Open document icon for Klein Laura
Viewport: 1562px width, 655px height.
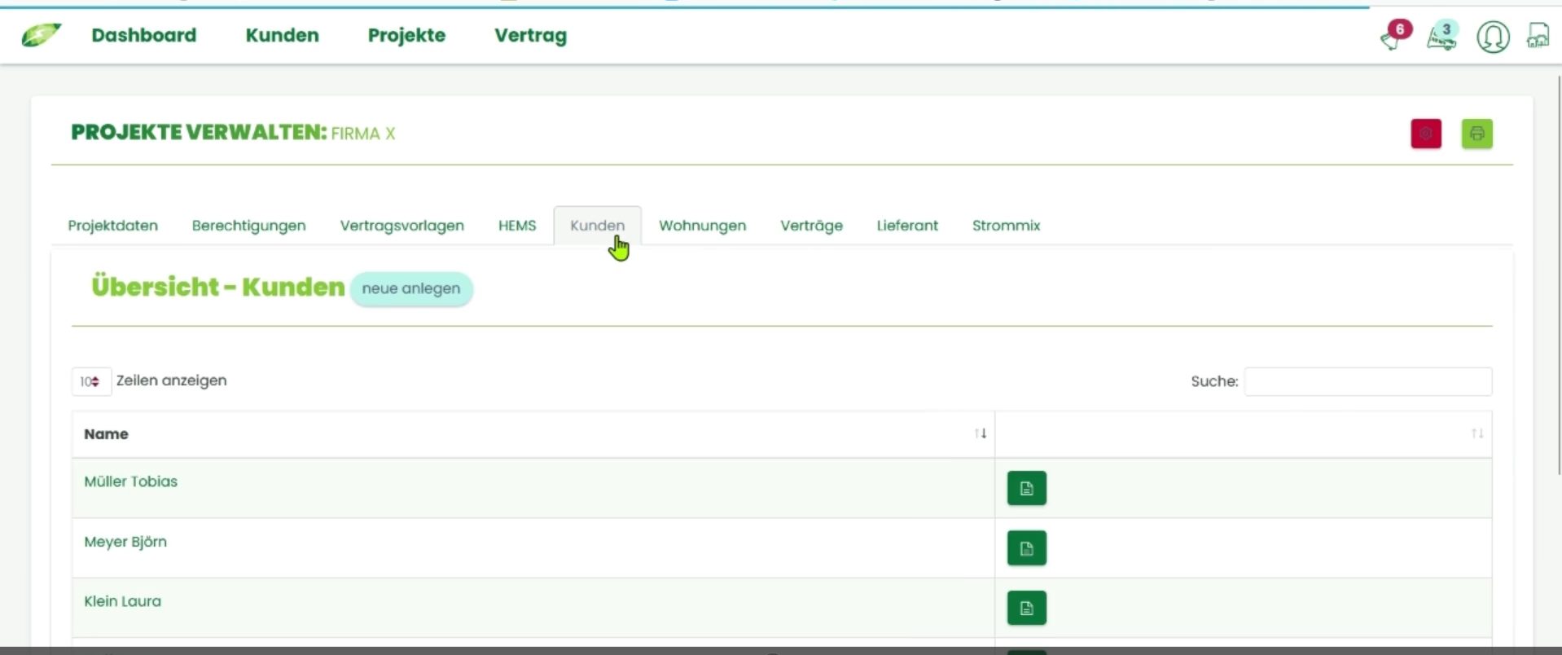point(1026,608)
